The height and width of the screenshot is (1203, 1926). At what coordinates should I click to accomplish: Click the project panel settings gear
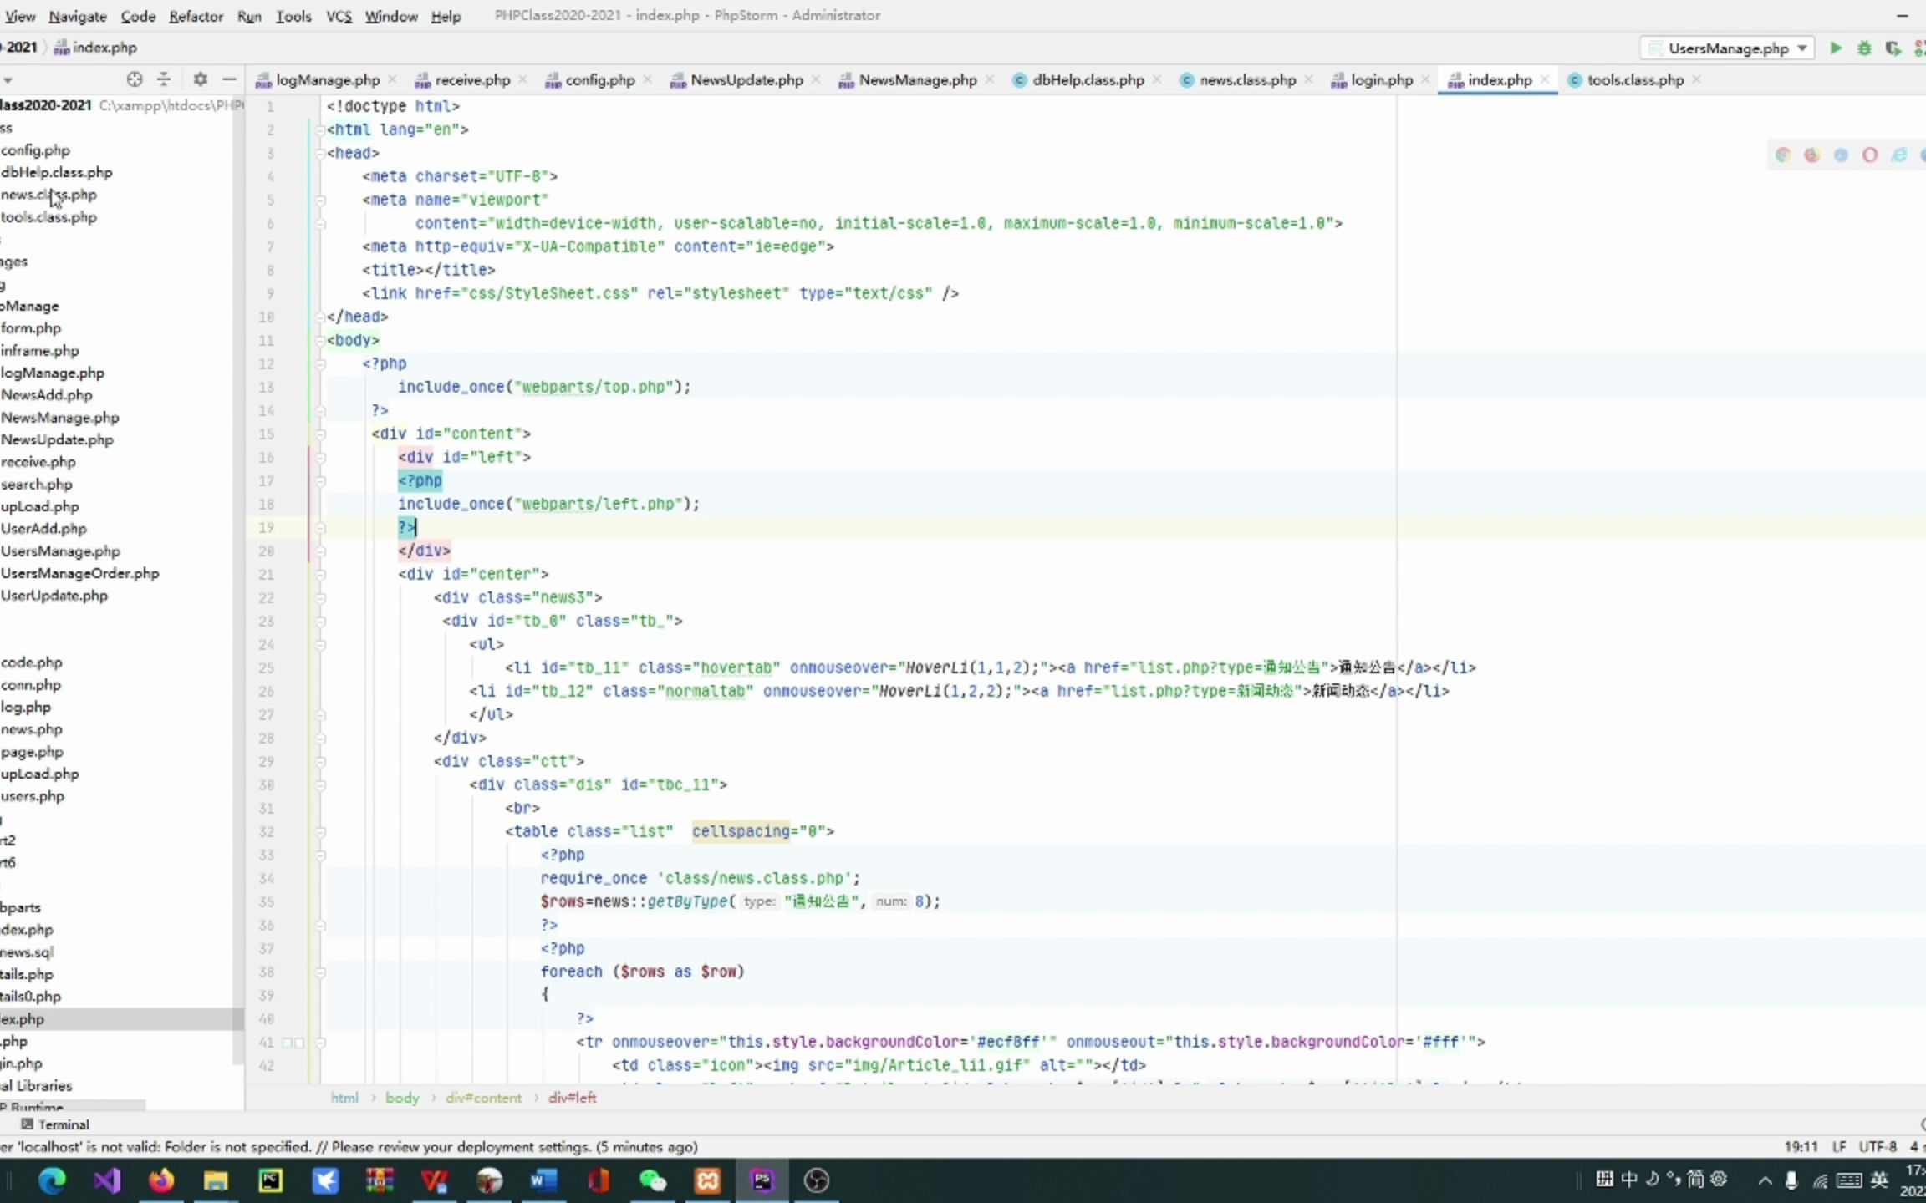point(200,79)
